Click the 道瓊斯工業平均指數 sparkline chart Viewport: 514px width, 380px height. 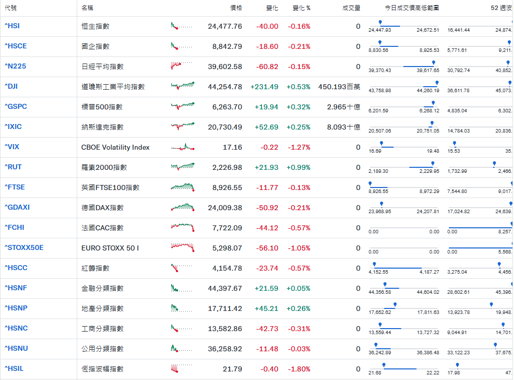(182, 86)
